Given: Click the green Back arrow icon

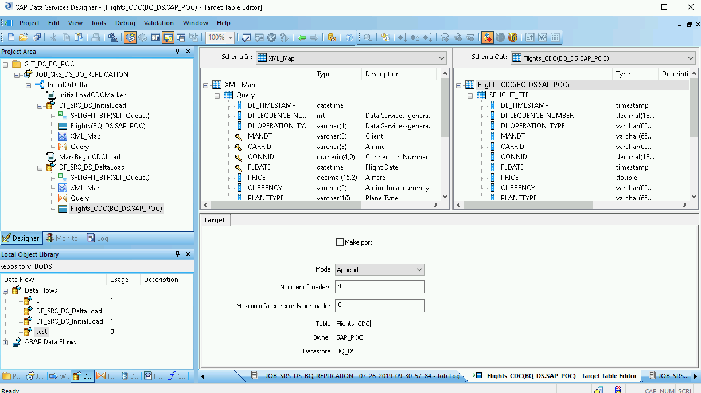Looking at the screenshot, I should click(x=302, y=37).
